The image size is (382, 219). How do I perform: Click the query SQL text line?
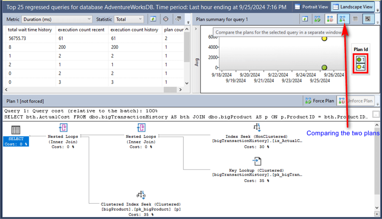click(x=186, y=117)
